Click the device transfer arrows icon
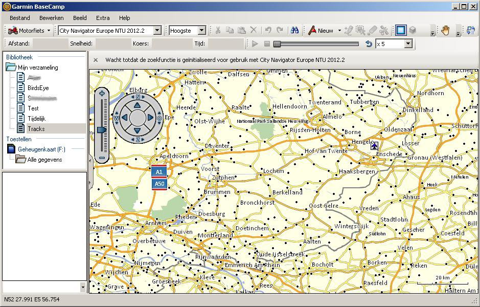This screenshot has width=480, height=307. tap(471, 30)
